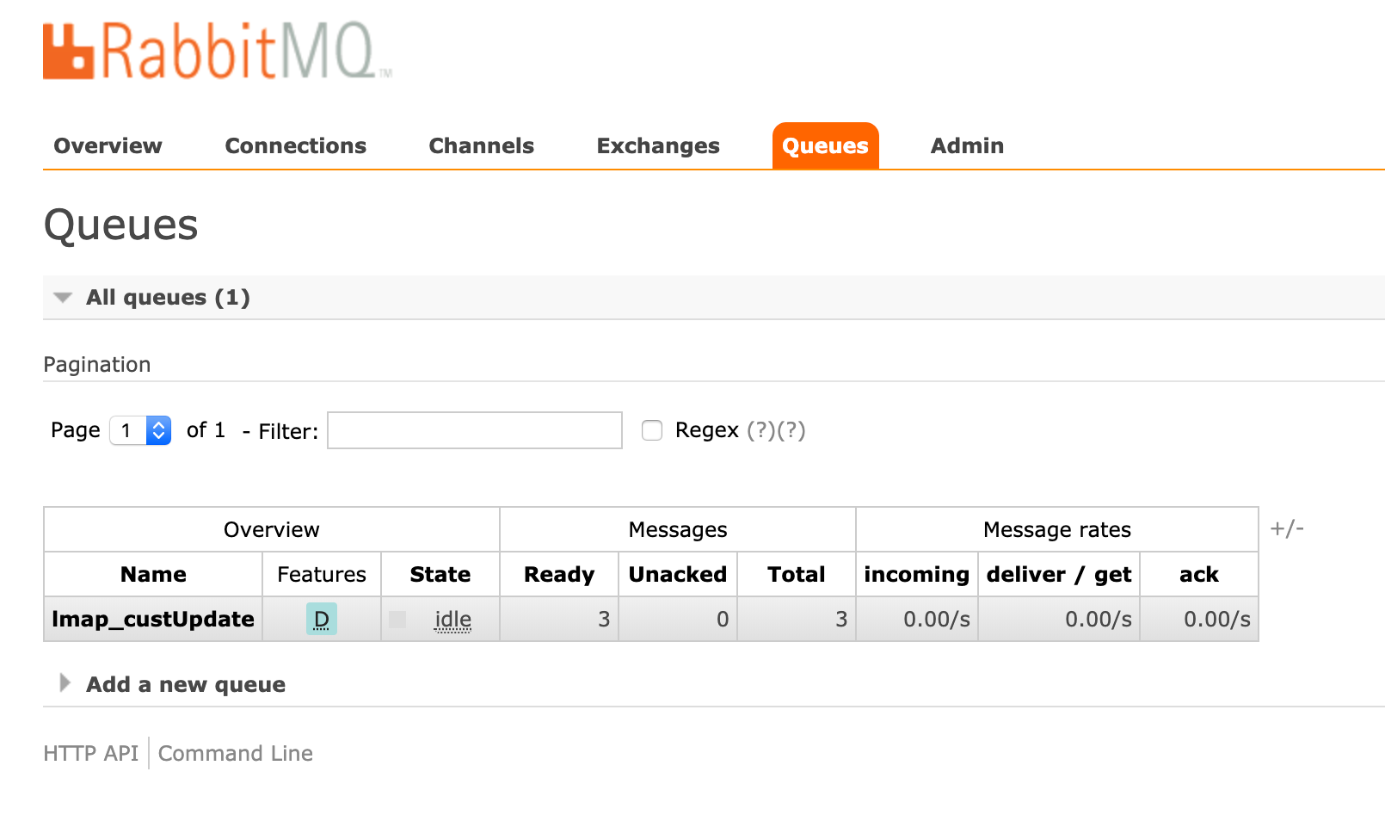This screenshot has height=821, width=1385.
Task: Open the Connections tab
Action: (295, 146)
